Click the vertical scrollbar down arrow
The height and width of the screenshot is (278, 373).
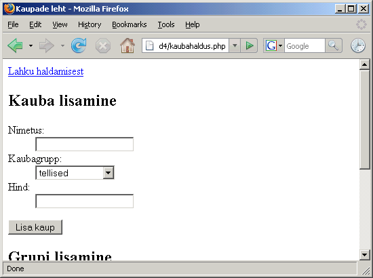click(x=364, y=255)
